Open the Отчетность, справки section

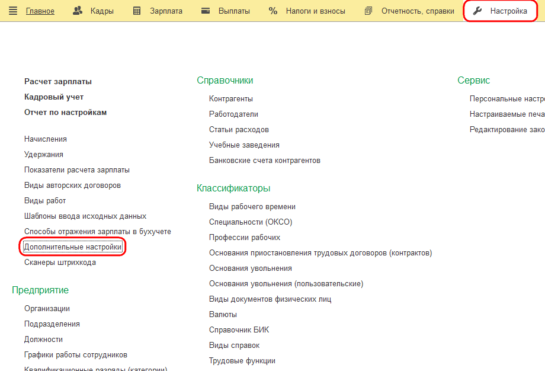418,11
